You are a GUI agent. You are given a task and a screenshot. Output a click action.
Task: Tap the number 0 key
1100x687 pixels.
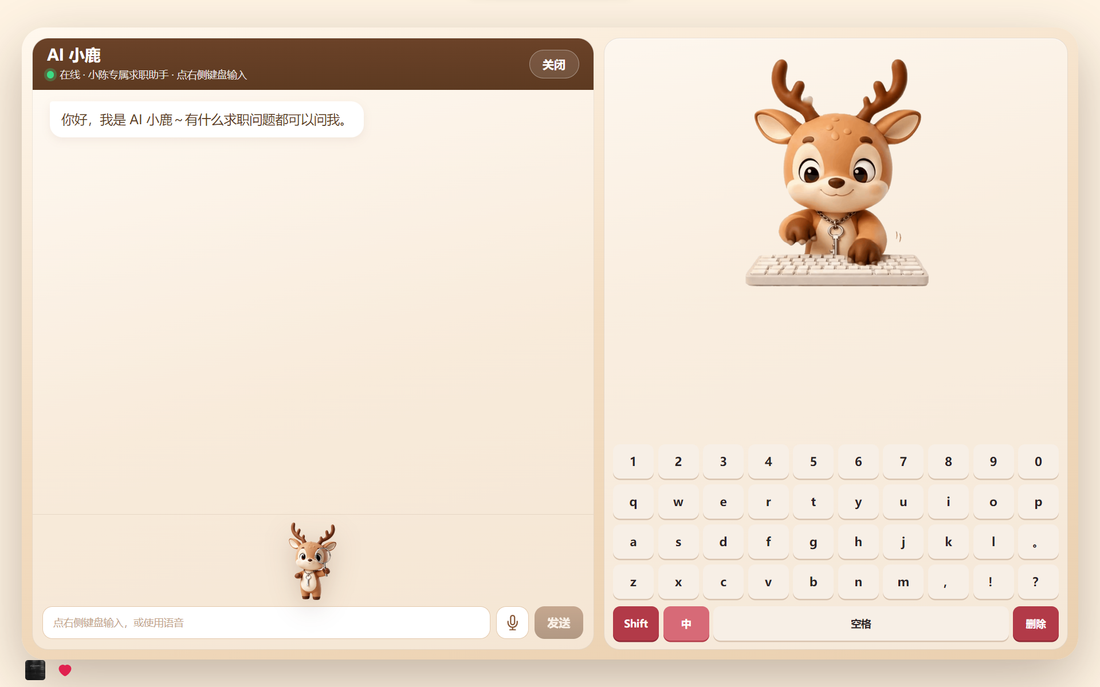click(1038, 461)
